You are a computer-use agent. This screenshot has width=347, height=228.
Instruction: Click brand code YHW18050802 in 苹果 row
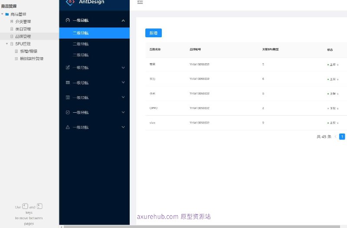pyautogui.click(x=200, y=64)
